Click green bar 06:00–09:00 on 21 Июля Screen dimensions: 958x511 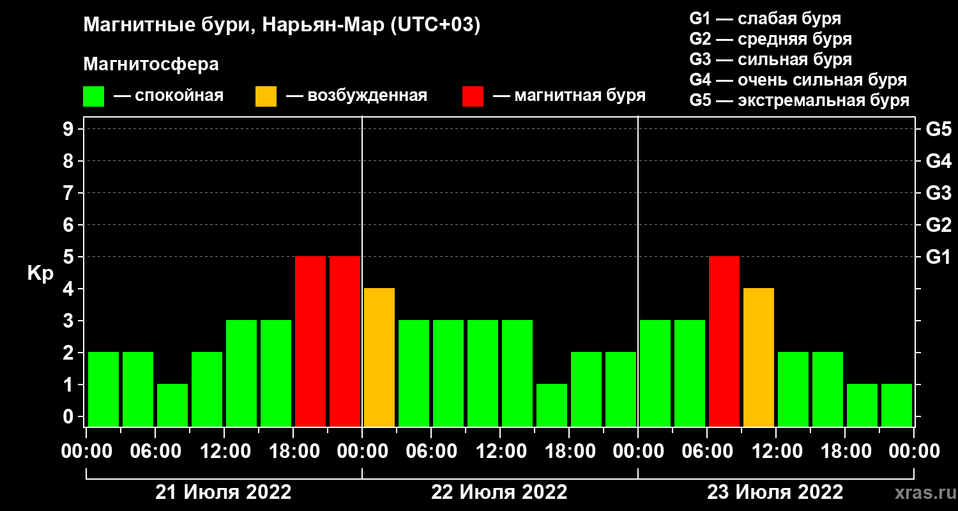coord(172,405)
